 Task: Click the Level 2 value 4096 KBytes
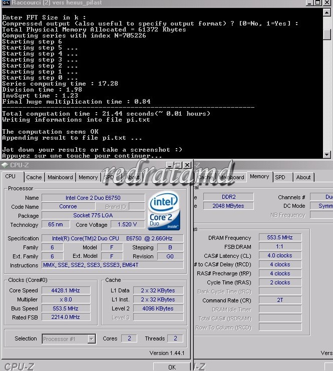(x=158, y=308)
